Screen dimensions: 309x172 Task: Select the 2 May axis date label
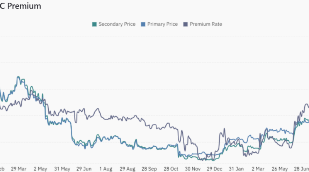(40, 169)
